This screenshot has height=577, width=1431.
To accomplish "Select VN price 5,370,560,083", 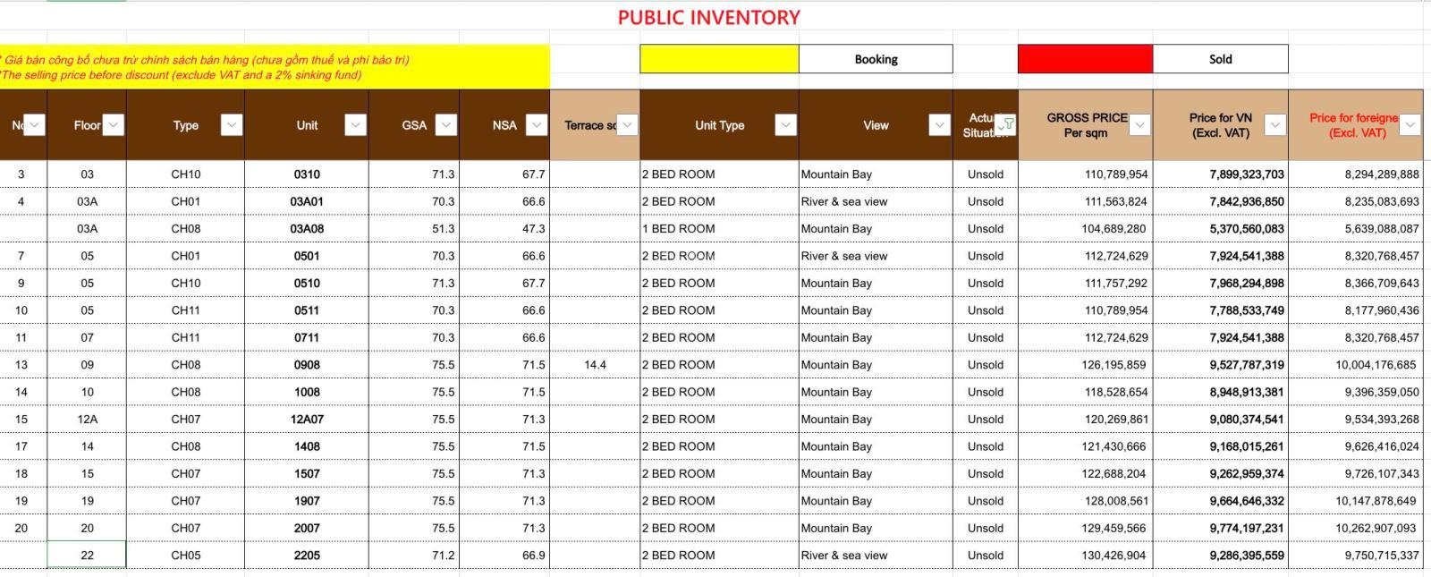I will click(x=1221, y=229).
